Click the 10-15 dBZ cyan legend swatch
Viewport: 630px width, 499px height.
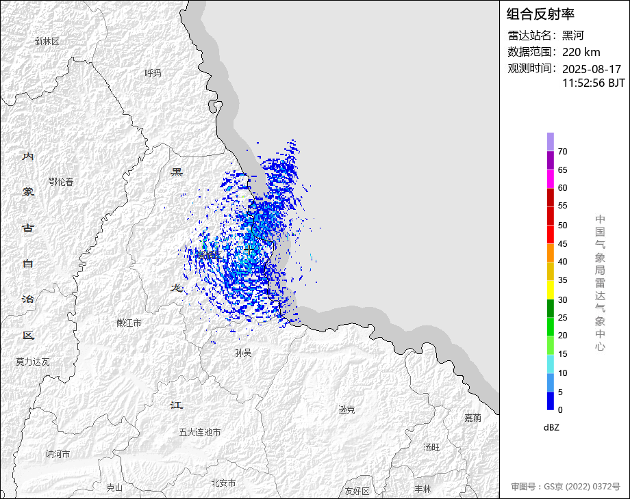tap(551, 364)
